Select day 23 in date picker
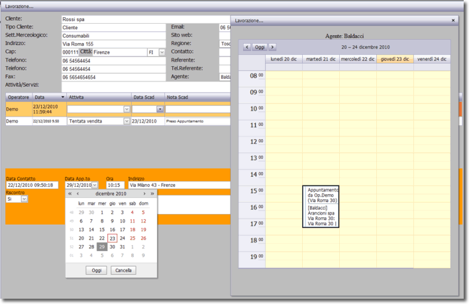 click(112, 238)
